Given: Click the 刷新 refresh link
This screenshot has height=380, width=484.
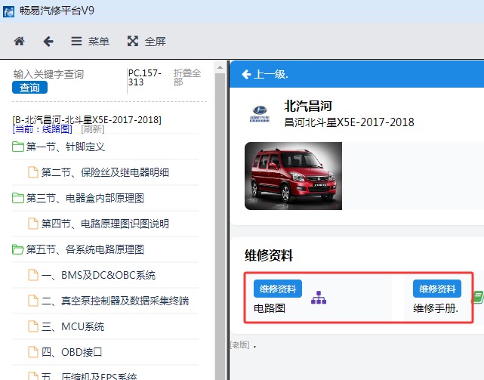Looking at the screenshot, I should point(93,129).
